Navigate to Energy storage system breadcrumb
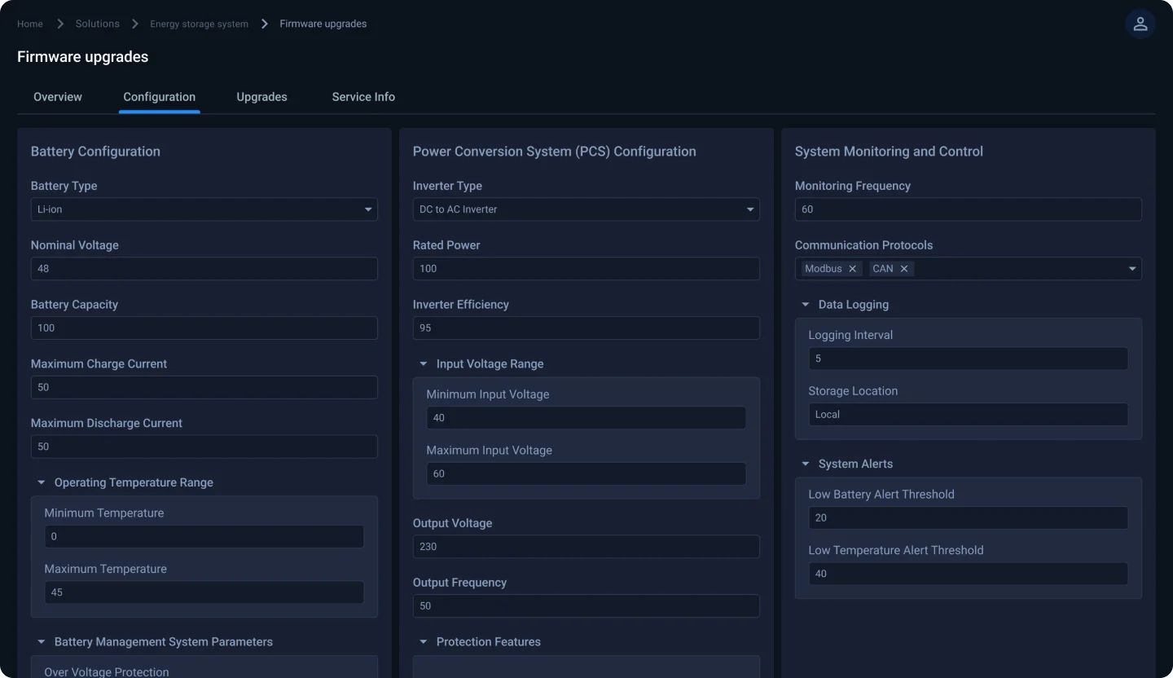 coord(199,24)
